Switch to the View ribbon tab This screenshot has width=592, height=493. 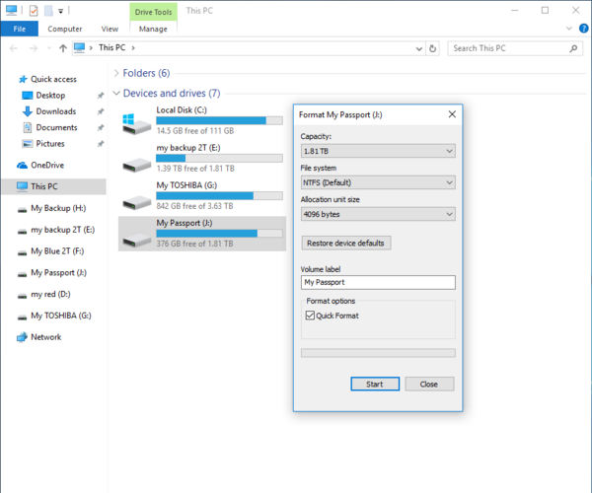[x=110, y=29]
